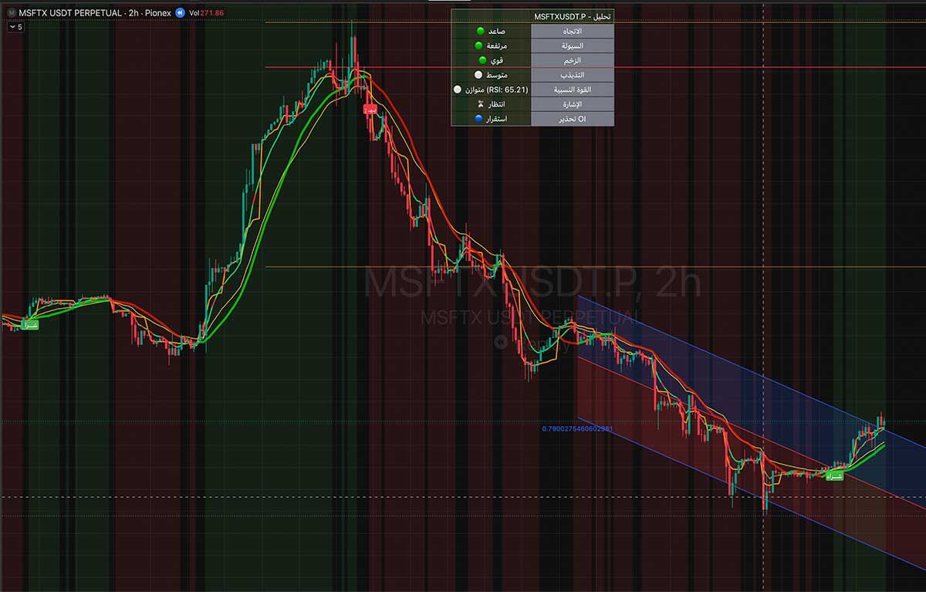Expand the collapsed indicators legend showing 5
Viewport: 926px width, 592px height.
(16, 26)
